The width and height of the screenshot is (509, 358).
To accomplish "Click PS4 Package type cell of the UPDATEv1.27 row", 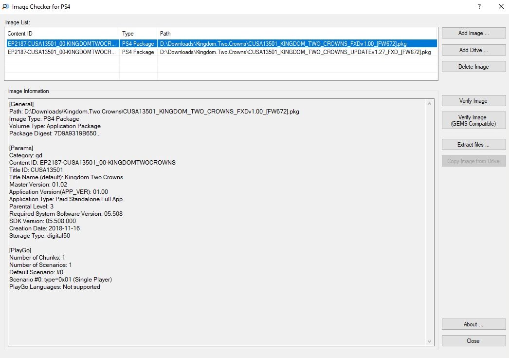I will pos(138,52).
